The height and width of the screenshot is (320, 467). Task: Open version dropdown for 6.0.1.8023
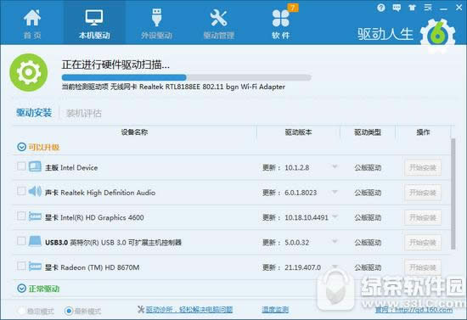pyautogui.click(x=335, y=192)
